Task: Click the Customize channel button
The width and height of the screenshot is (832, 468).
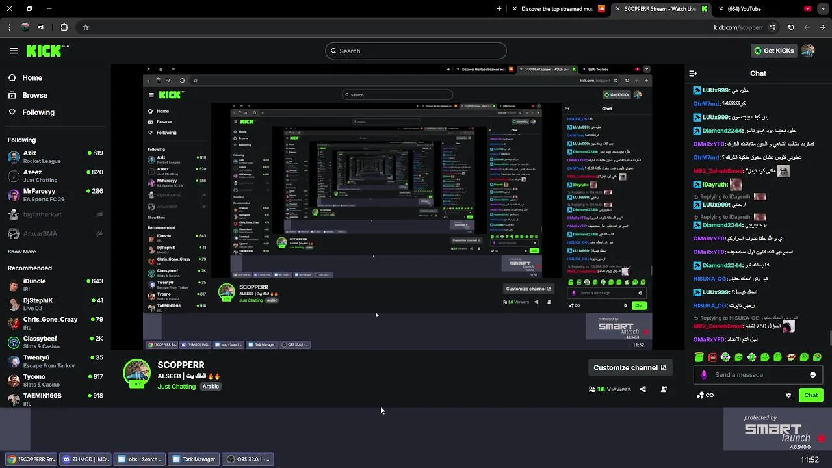Action: tap(630, 367)
